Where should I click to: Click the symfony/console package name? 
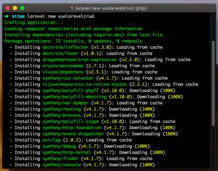click(x=62, y=165)
